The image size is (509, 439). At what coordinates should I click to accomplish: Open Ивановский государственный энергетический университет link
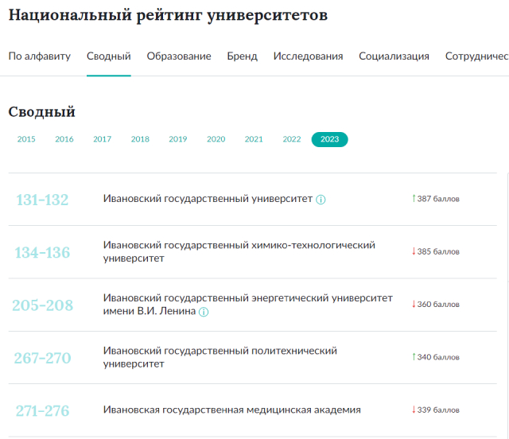(x=248, y=305)
